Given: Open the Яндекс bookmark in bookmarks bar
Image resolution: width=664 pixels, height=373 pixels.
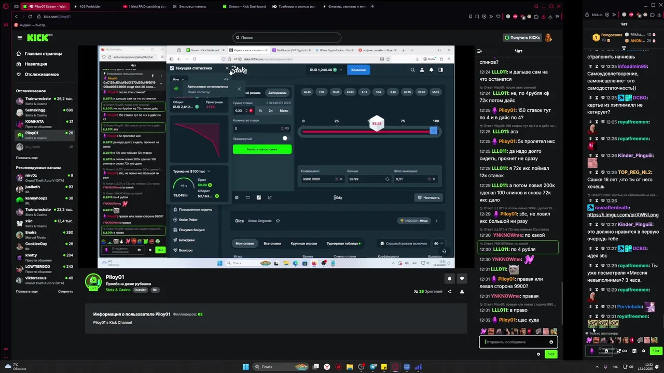Looking at the screenshot, I should click(x=31, y=25).
